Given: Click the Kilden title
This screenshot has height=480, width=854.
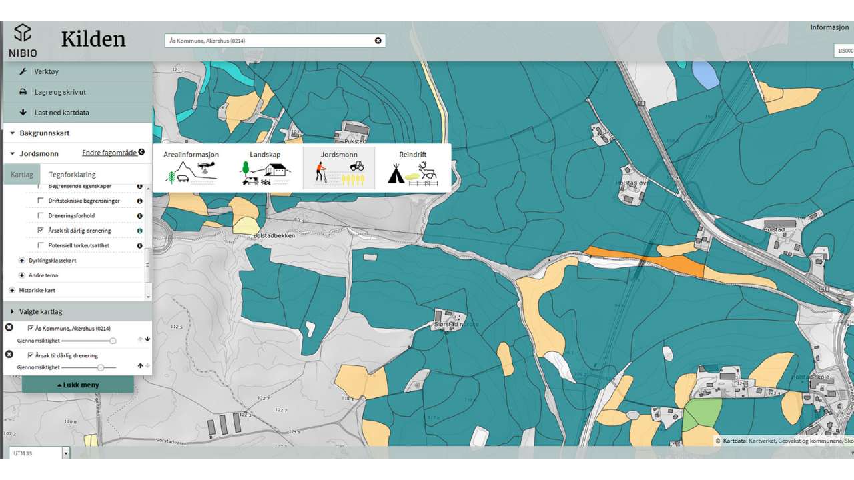Looking at the screenshot, I should tap(93, 39).
